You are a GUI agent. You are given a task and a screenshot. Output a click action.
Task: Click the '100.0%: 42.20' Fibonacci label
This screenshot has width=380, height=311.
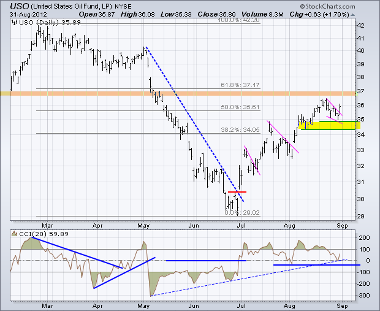tap(238, 20)
